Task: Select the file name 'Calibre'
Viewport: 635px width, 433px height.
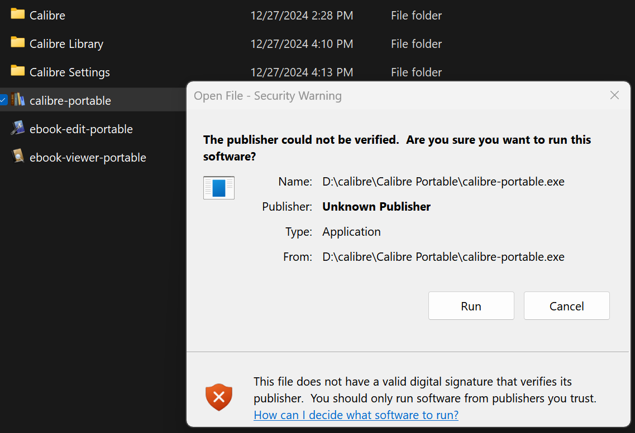Action: (47, 16)
